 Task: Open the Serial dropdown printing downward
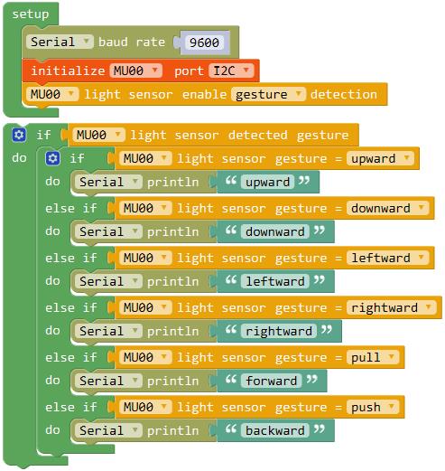click(x=108, y=231)
